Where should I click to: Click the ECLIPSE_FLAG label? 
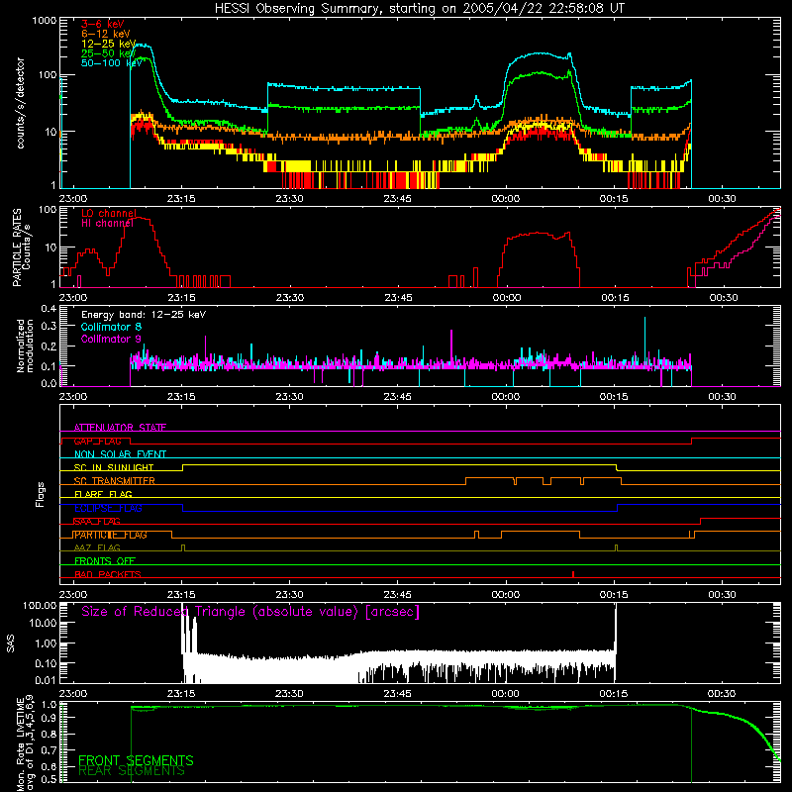pos(108,508)
